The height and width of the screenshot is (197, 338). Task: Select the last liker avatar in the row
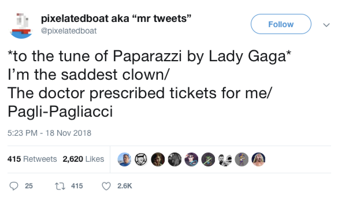click(x=259, y=159)
